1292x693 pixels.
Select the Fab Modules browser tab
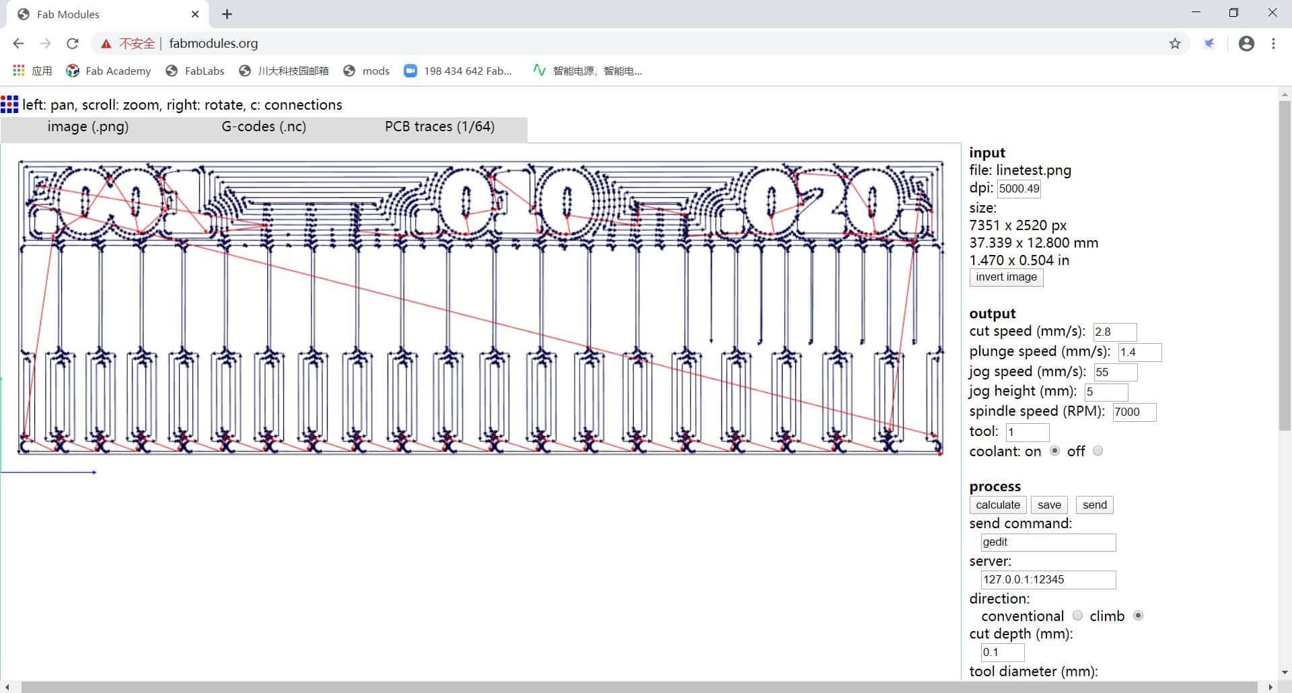(106, 14)
